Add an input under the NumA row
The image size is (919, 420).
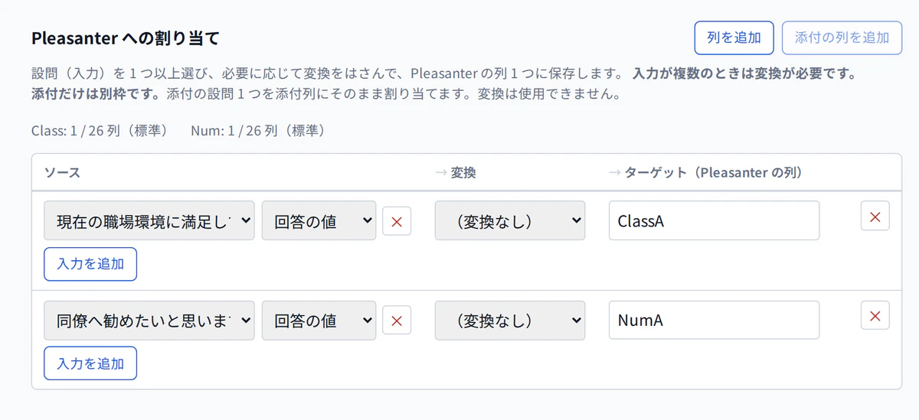pyautogui.click(x=90, y=363)
